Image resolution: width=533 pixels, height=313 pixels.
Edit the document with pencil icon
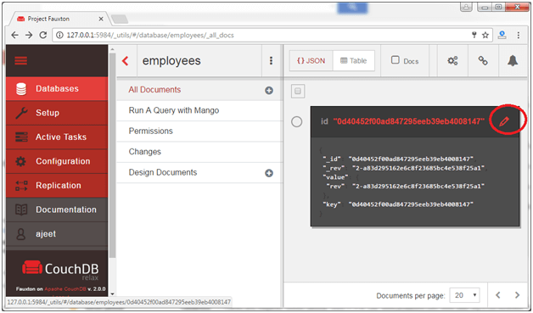pos(504,121)
